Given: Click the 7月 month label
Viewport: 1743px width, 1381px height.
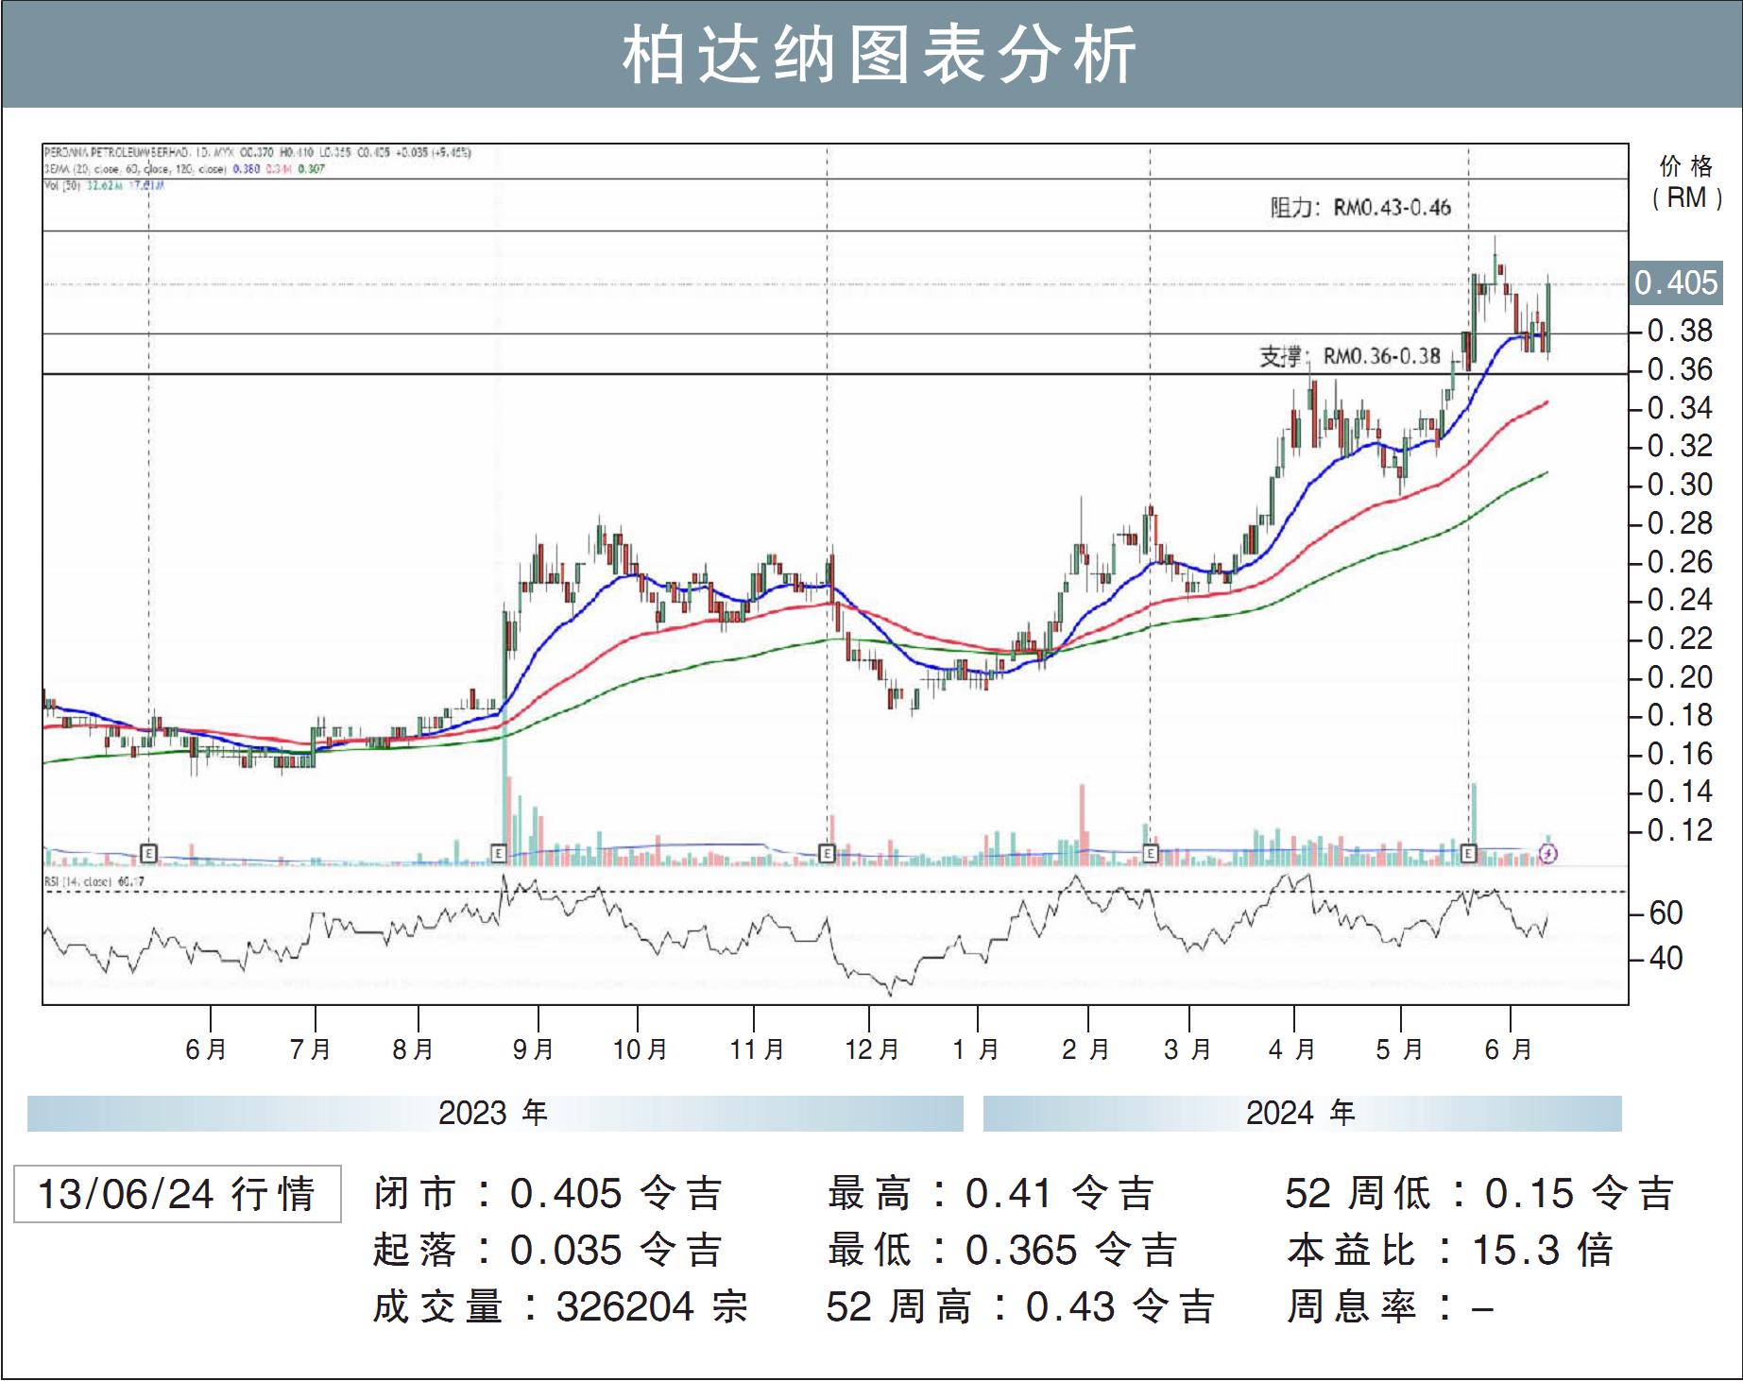Looking at the screenshot, I should [310, 1049].
